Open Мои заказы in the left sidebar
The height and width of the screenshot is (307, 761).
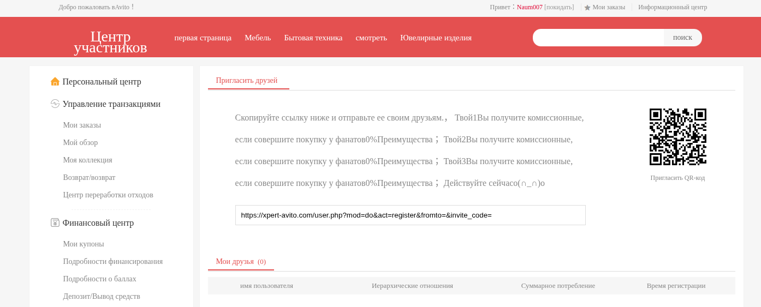click(x=82, y=125)
